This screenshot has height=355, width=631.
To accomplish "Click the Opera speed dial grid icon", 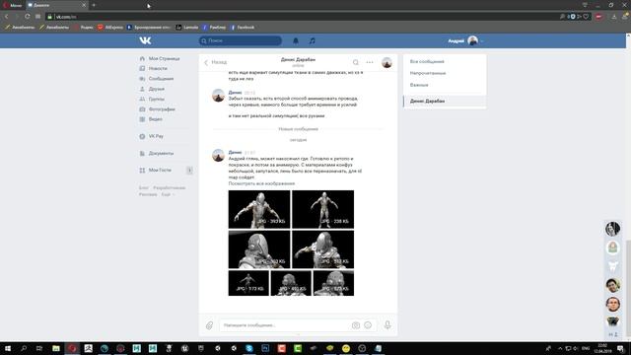I will (37, 17).
